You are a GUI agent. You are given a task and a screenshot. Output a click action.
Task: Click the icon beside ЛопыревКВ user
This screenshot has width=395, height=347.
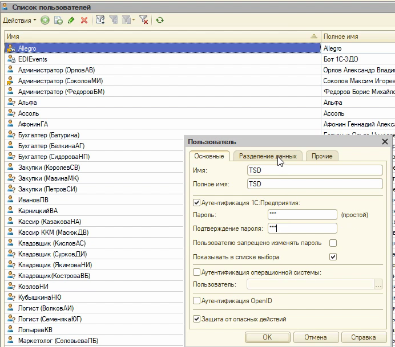10,329
